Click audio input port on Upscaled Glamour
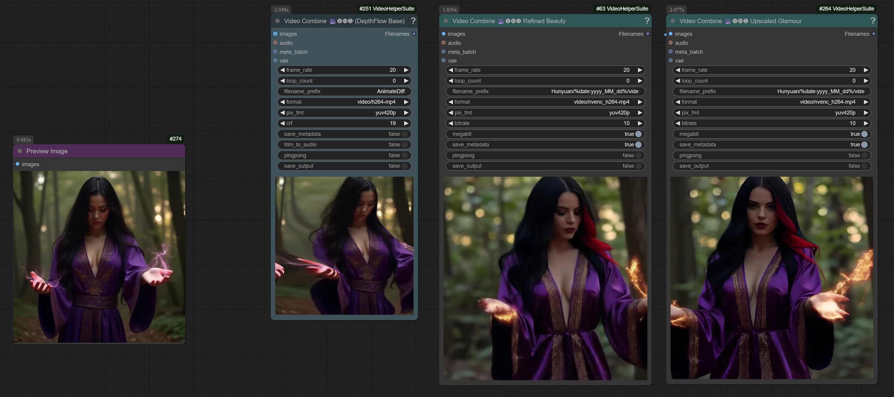Viewport: 894px width, 397px height. pos(671,43)
